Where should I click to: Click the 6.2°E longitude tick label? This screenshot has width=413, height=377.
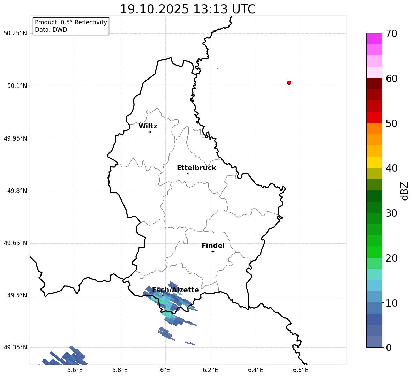point(210,370)
